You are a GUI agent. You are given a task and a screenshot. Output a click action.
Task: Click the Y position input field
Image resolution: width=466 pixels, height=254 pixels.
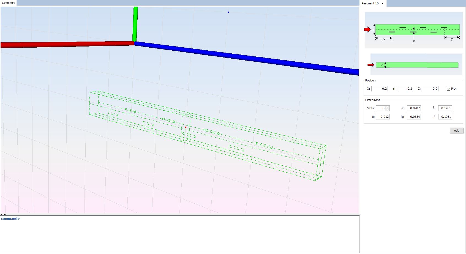(405, 89)
